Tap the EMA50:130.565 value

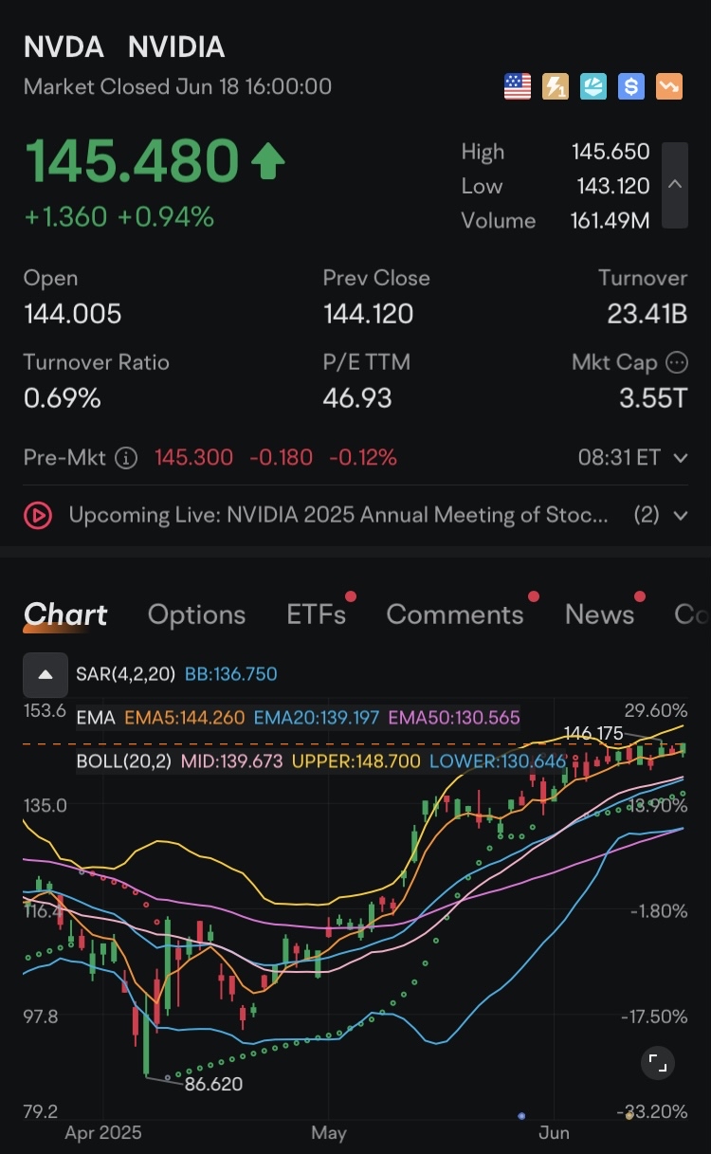click(x=454, y=718)
